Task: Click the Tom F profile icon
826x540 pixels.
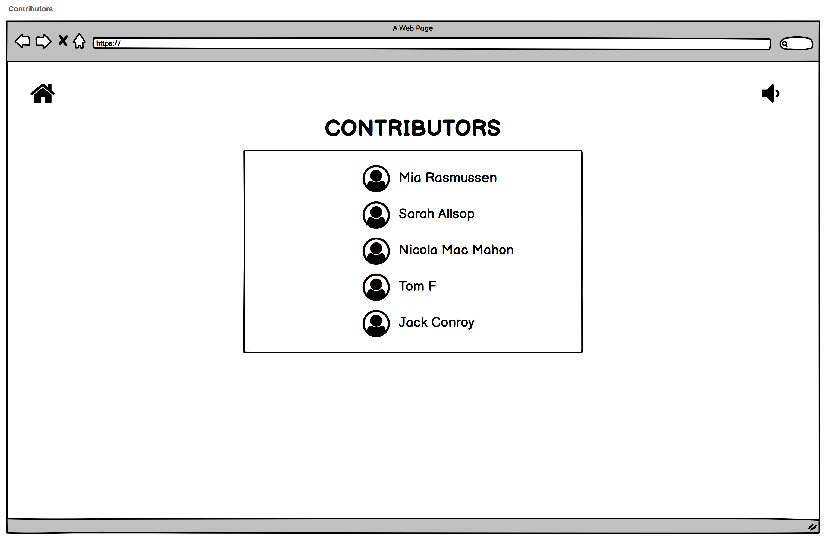Action: point(376,286)
